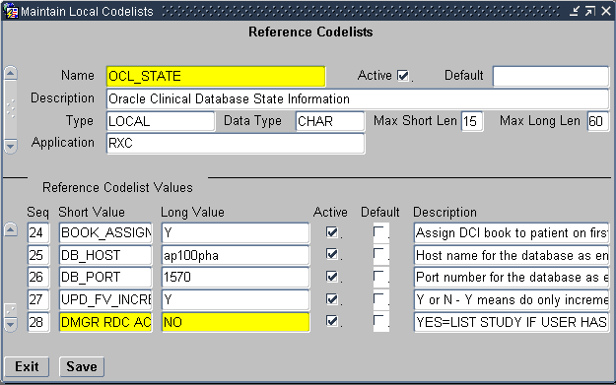Viewport: 616px width, 385px height.
Task: Toggle Active checkbox for DB_PORT row
Action: (x=332, y=277)
